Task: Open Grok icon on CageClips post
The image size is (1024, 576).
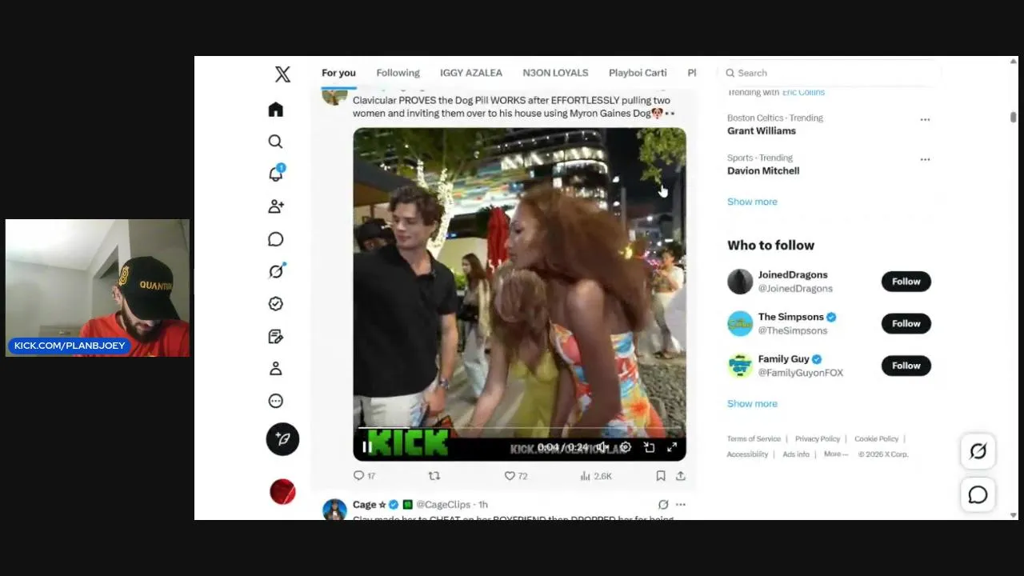Action: [663, 505]
